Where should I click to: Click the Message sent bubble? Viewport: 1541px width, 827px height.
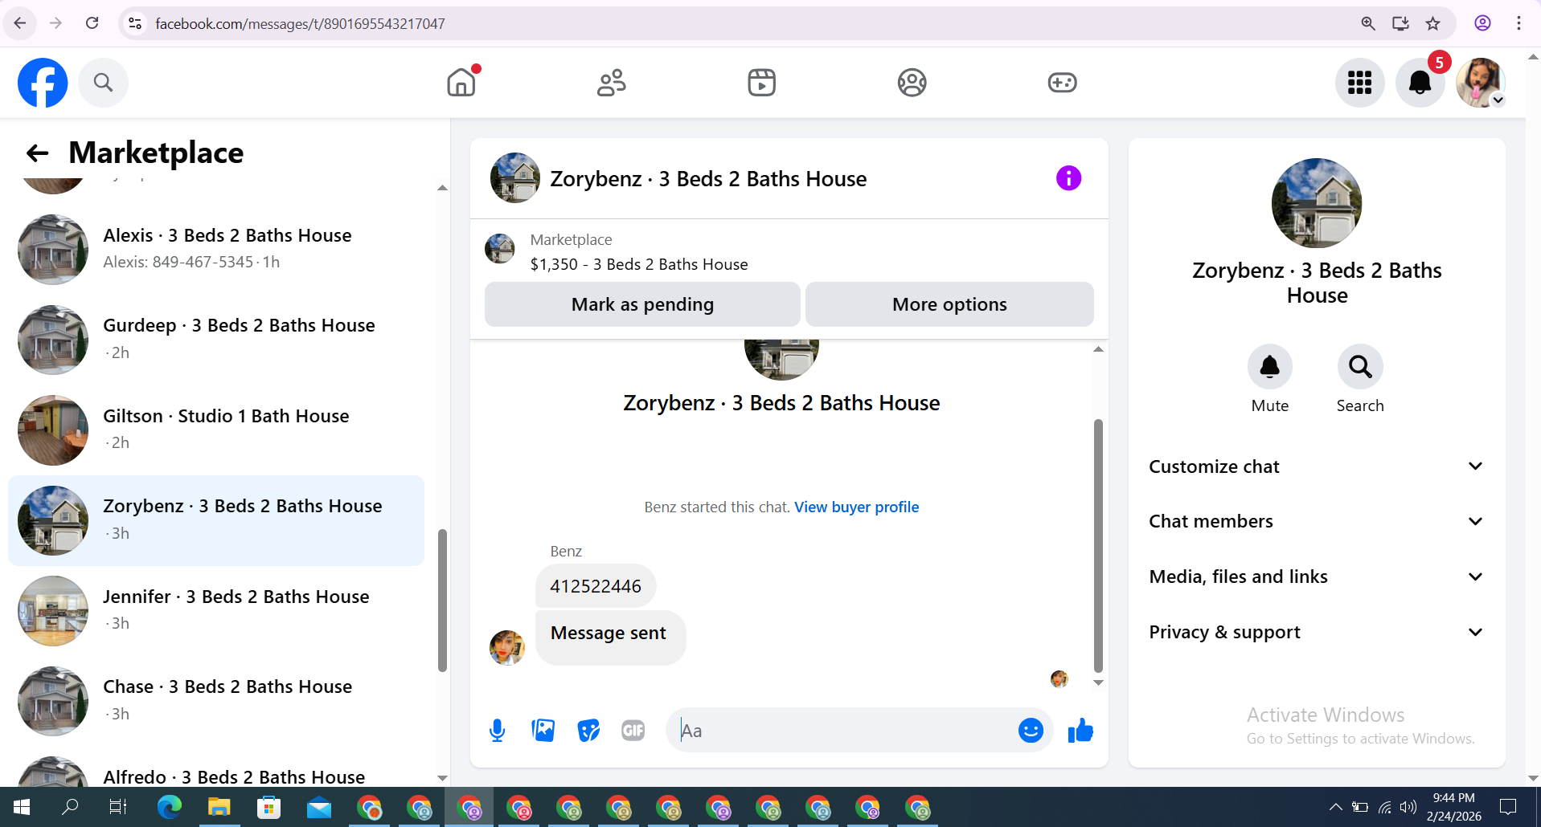609,638
